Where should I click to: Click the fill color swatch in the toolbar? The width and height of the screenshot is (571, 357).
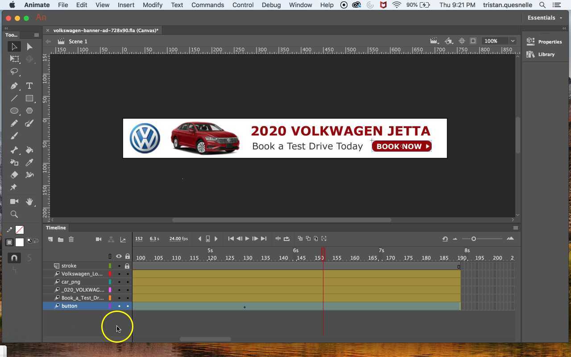(20, 242)
